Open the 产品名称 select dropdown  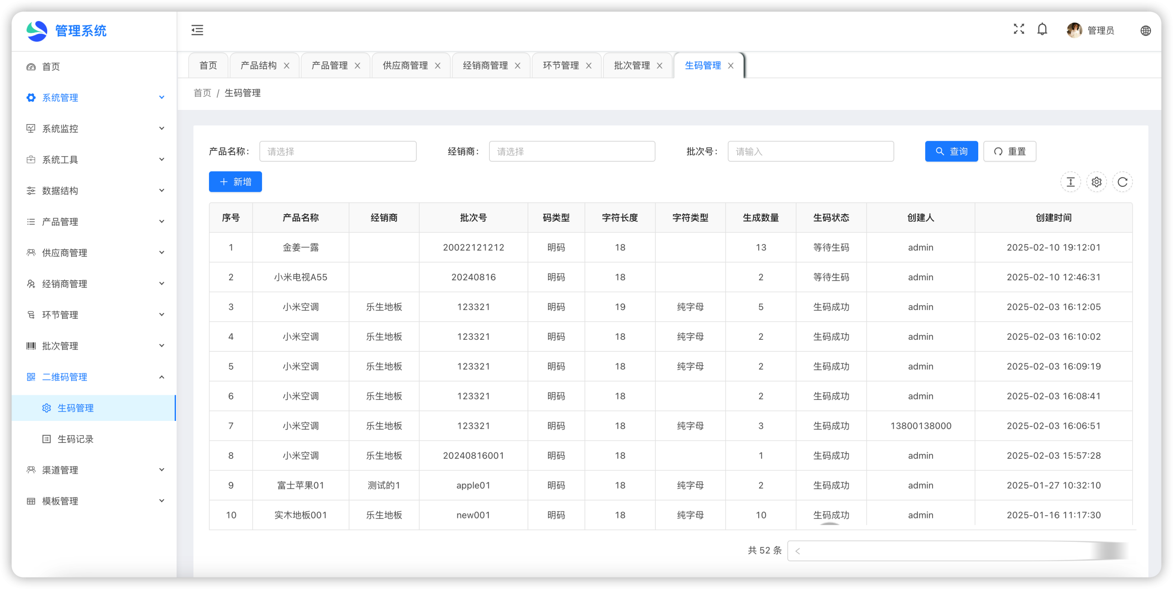tap(338, 152)
